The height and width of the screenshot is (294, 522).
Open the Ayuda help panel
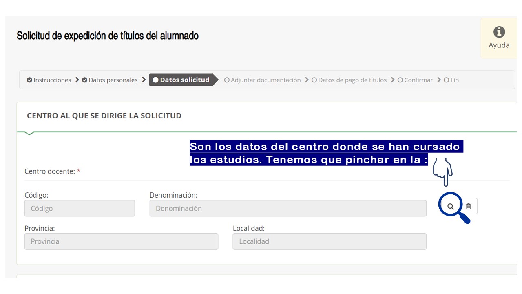[499, 38]
